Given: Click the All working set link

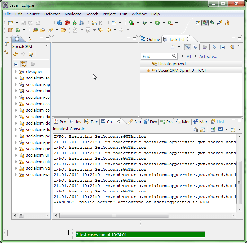Looking at the screenshot, I should point(189,56).
